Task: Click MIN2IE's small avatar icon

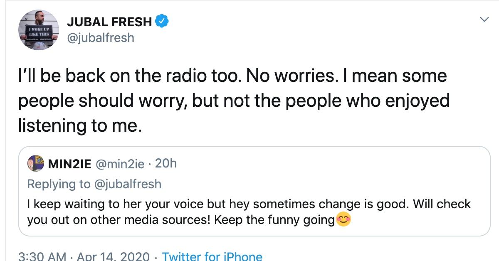Action: tap(35, 164)
